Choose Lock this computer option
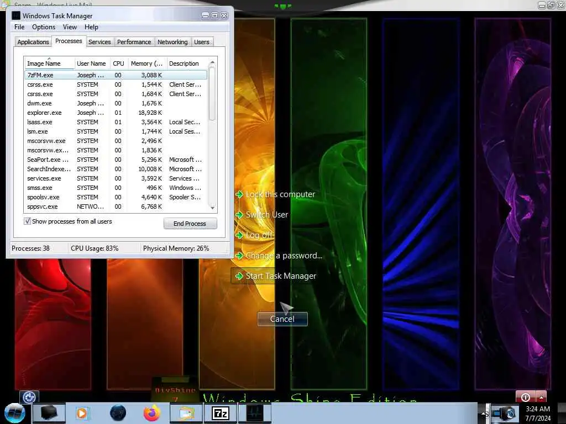Viewport: 566px width, 424px height. coord(275,194)
